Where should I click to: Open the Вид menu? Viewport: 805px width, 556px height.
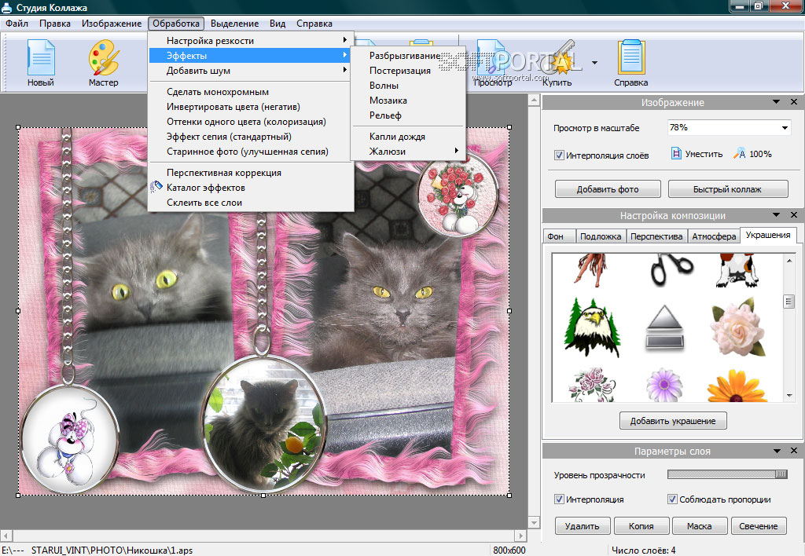point(278,23)
